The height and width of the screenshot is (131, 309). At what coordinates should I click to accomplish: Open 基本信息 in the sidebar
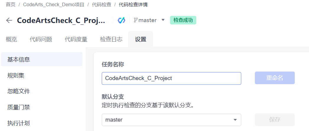[x=19, y=59]
